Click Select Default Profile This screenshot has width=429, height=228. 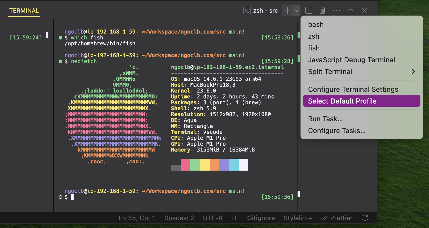(x=362, y=101)
